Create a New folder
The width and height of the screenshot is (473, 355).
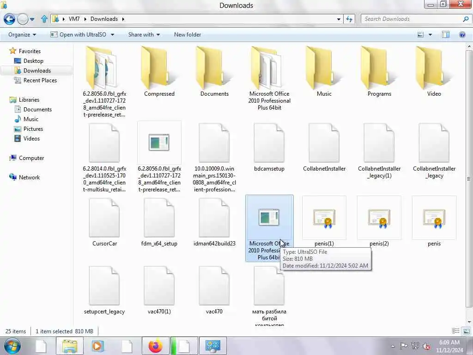coord(188,35)
